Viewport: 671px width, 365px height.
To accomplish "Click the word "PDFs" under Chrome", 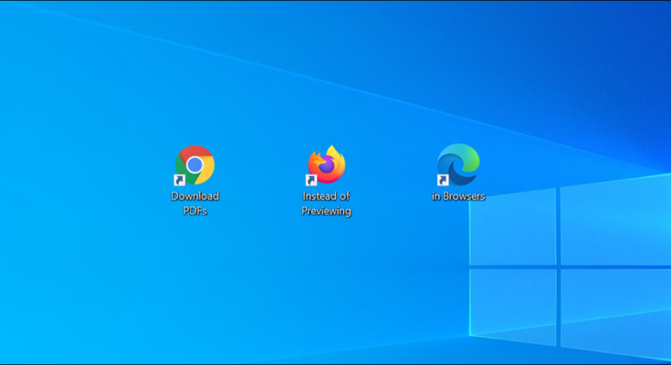I will point(194,211).
